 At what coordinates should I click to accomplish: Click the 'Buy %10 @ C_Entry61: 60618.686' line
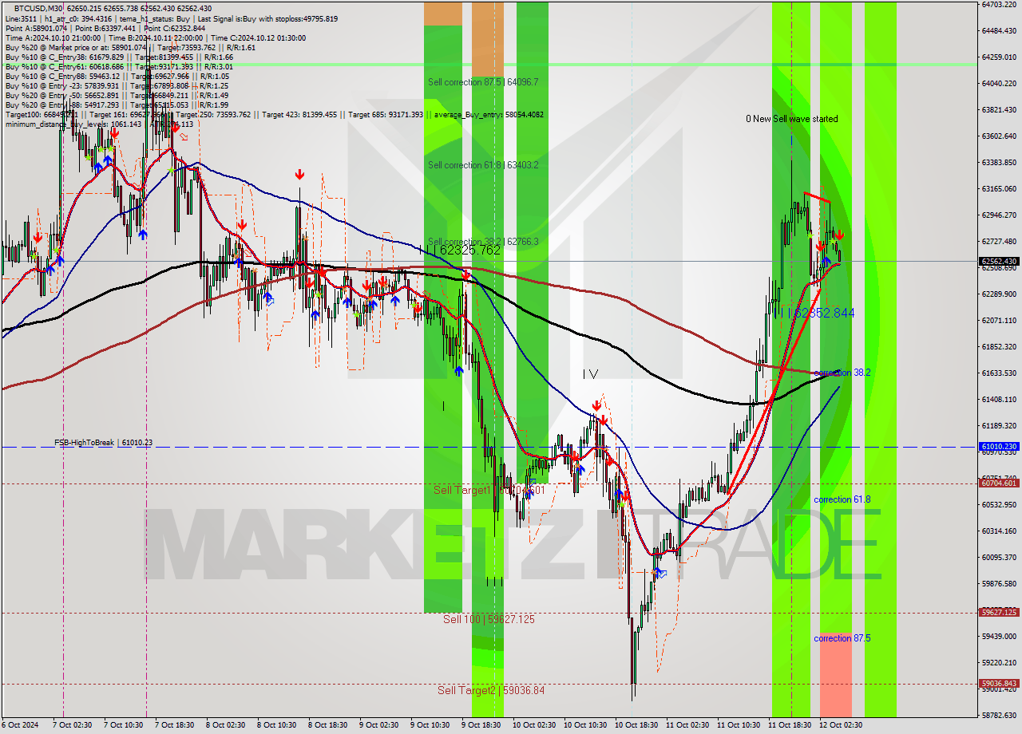click(x=65, y=66)
